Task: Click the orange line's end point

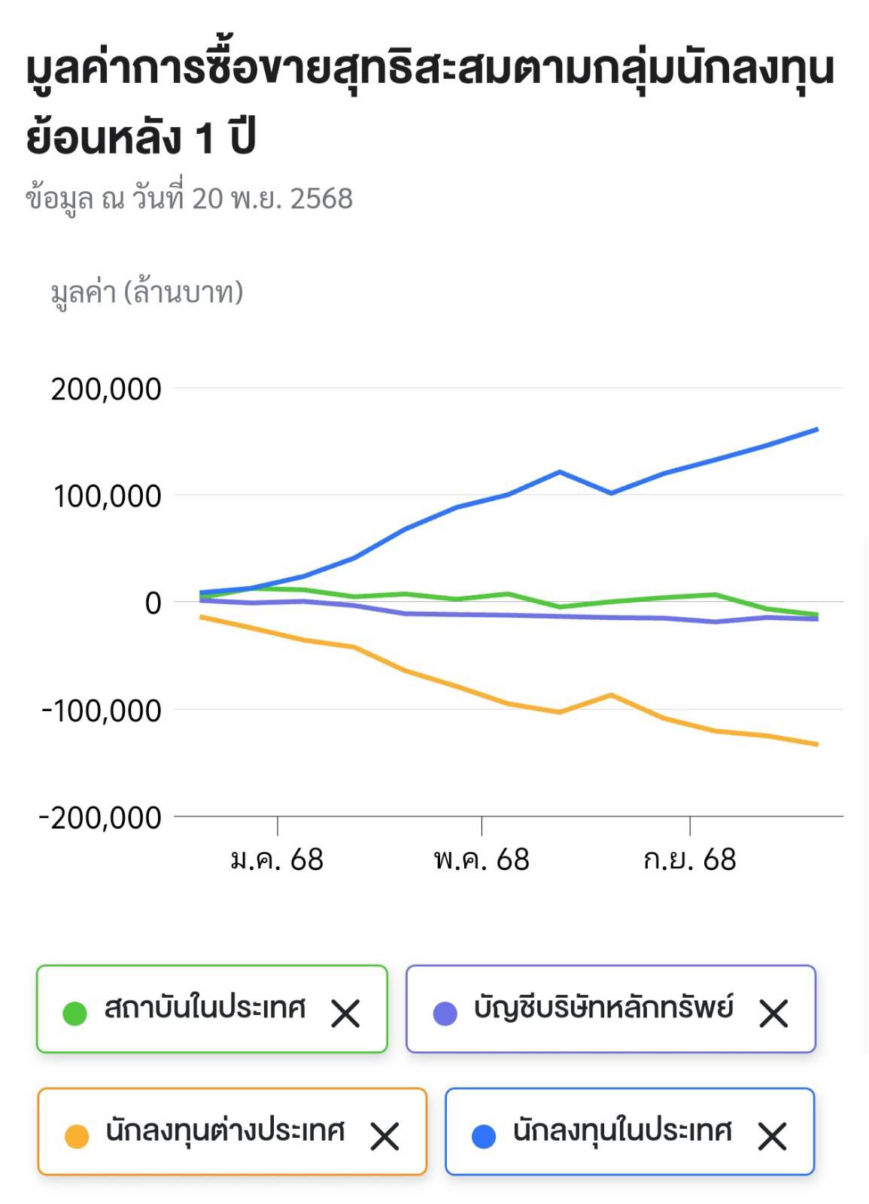Action: tap(817, 744)
